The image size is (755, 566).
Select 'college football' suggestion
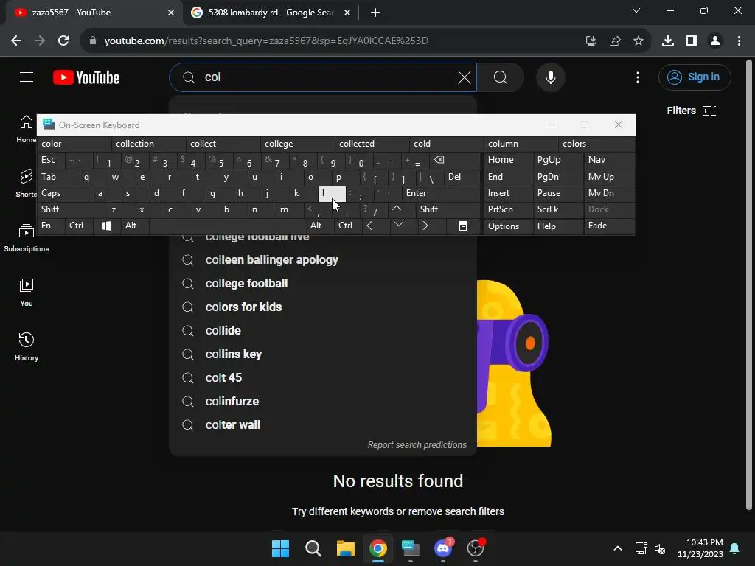(323, 284)
